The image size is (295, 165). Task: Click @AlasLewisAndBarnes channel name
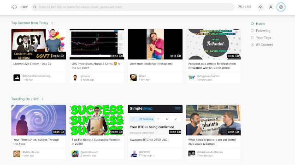pyautogui.click(x=210, y=152)
